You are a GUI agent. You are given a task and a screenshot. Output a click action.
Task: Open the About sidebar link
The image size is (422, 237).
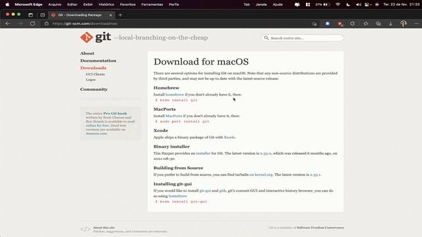pos(87,53)
